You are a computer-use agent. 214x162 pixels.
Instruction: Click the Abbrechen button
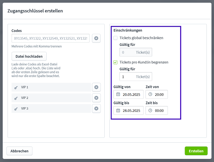[20, 151]
